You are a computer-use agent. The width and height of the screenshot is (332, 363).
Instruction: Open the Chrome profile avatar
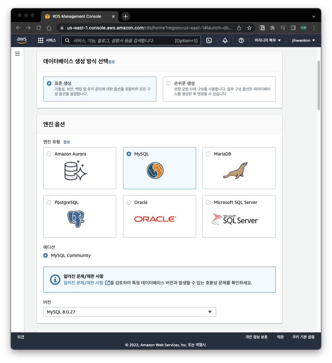pos(304,28)
